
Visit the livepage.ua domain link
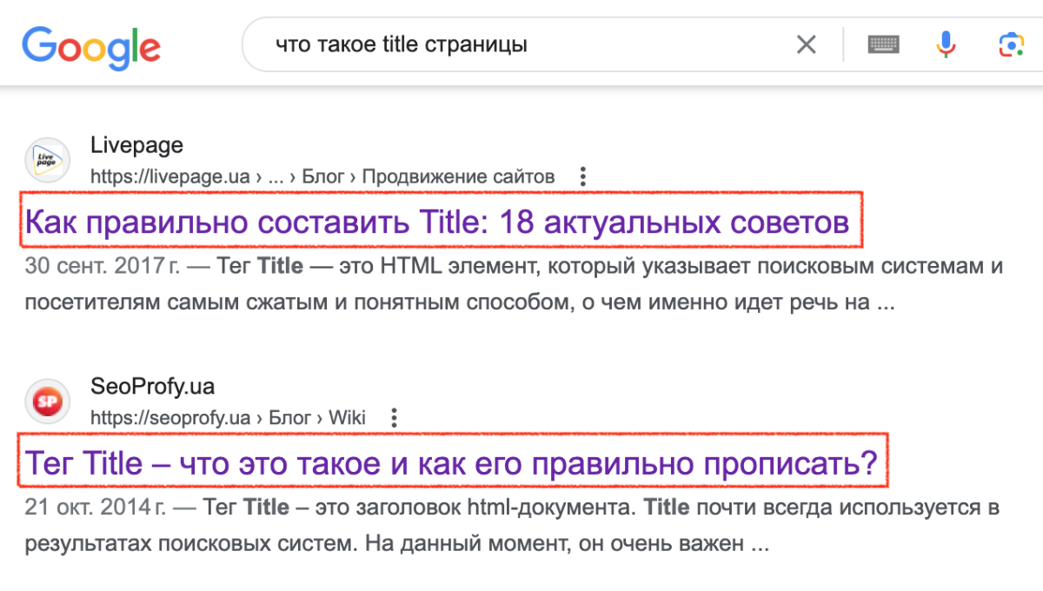click(x=169, y=176)
